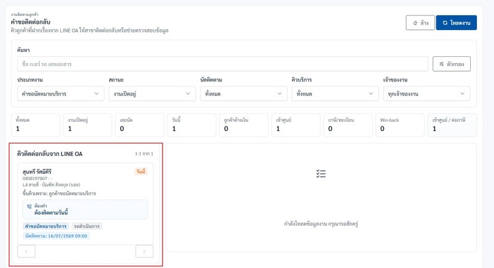This screenshot has width=494, height=268.
Task: Click the คิวติดต่อกลับจาก LINE OA heading
Action: tap(50, 154)
